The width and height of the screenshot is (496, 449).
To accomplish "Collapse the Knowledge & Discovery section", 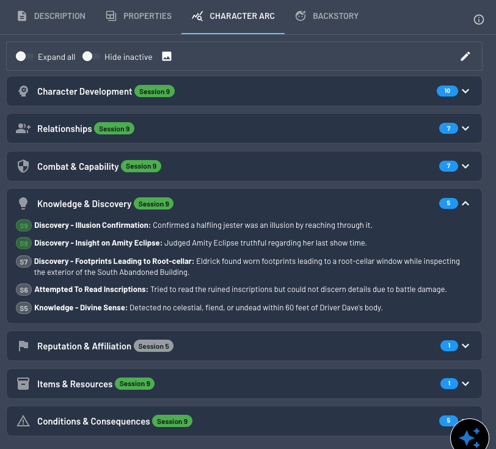I will point(465,203).
